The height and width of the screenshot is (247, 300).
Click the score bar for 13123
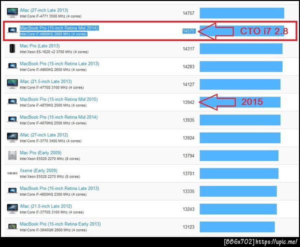pos(237,227)
